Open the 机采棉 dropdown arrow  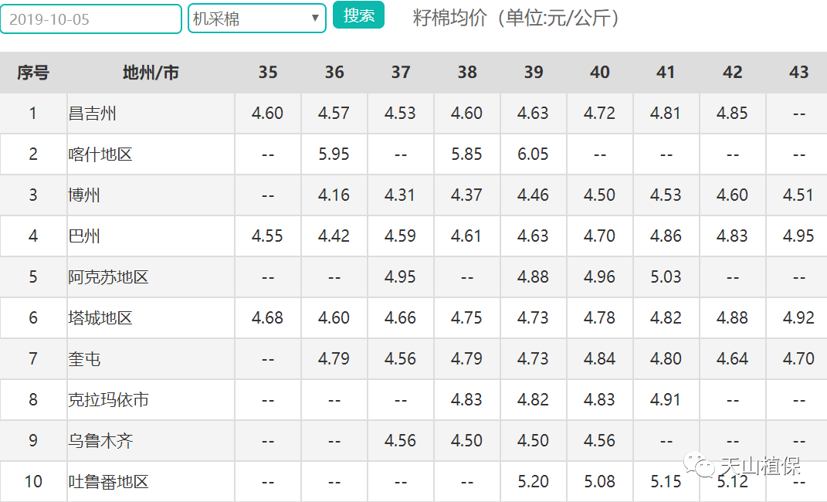(x=315, y=18)
